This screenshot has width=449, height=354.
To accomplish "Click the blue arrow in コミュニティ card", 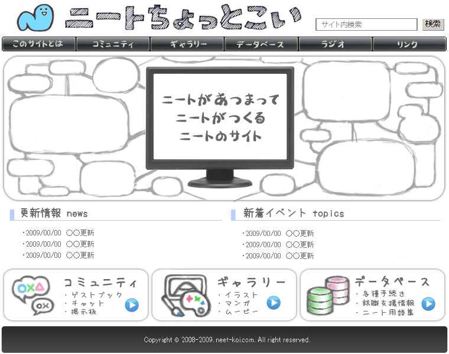I will pos(132,305).
